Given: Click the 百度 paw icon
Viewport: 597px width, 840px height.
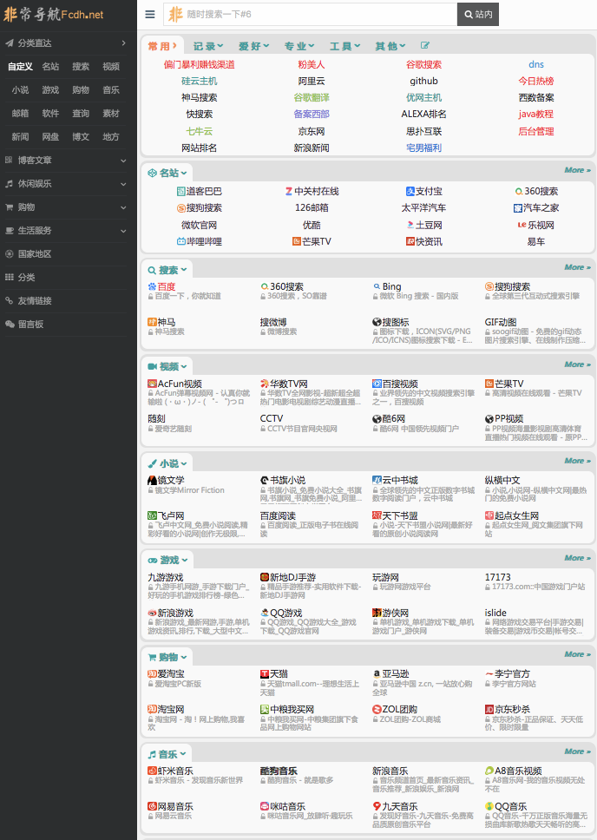Looking at the screenshot, I should [152, 286].
